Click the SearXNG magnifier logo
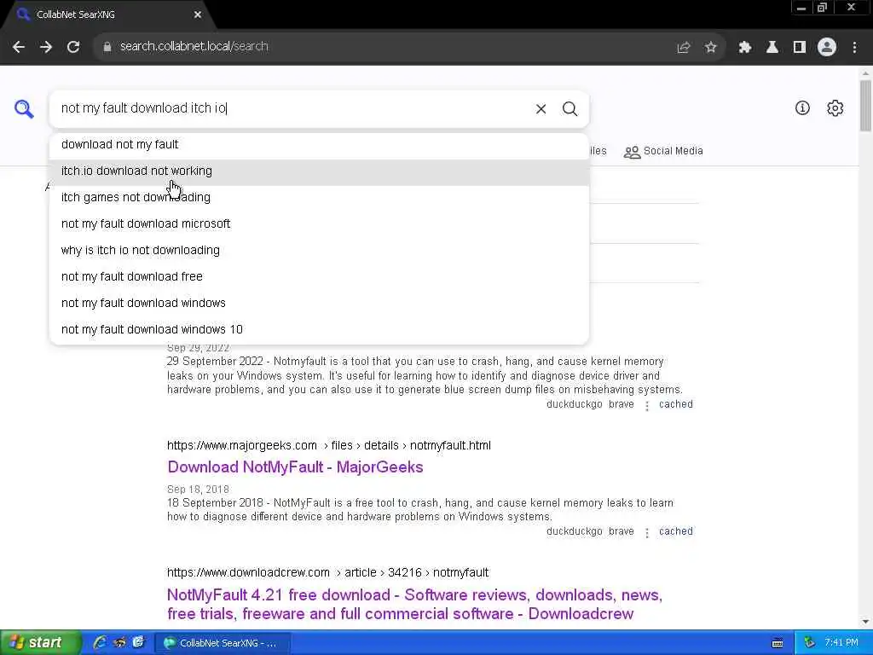The width and height of the screenshot is (873, 655). [x=24, y=108]
